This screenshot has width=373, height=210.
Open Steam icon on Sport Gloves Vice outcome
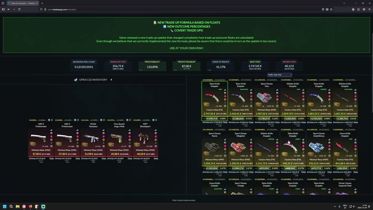click(x=277, y=90)
